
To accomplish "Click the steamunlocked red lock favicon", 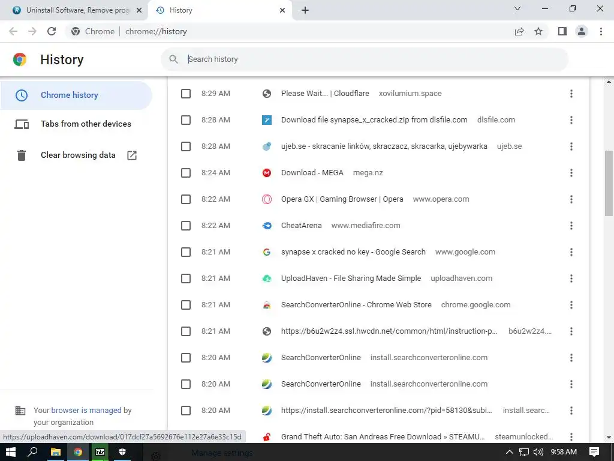I will tap(267, 437).
